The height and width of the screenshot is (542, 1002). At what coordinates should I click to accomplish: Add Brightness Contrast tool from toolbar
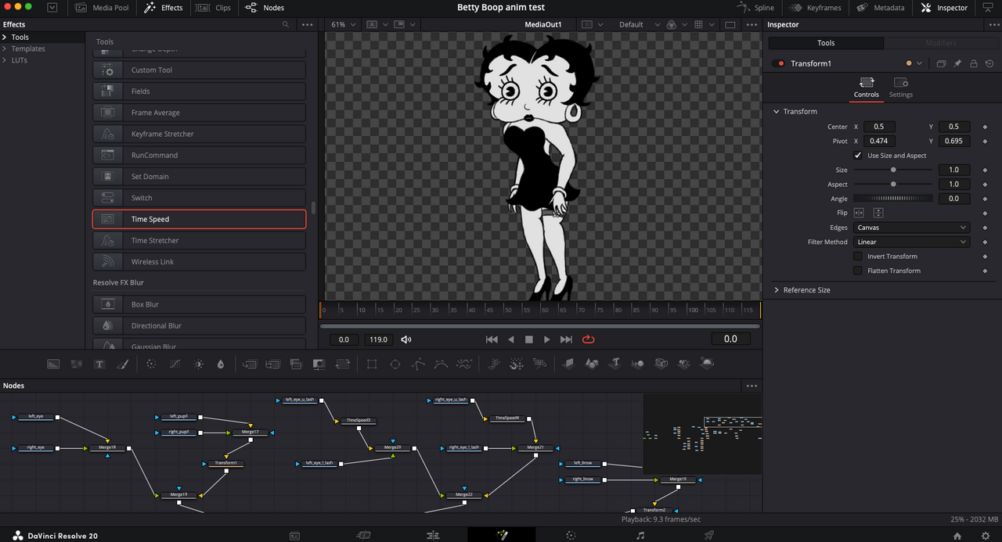click(x=198, y=364)
